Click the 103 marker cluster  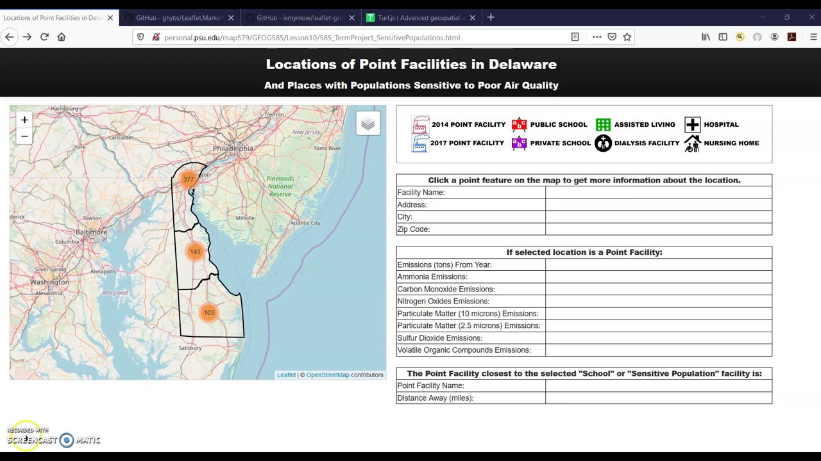pyautogui.click(x=208, y=312)
